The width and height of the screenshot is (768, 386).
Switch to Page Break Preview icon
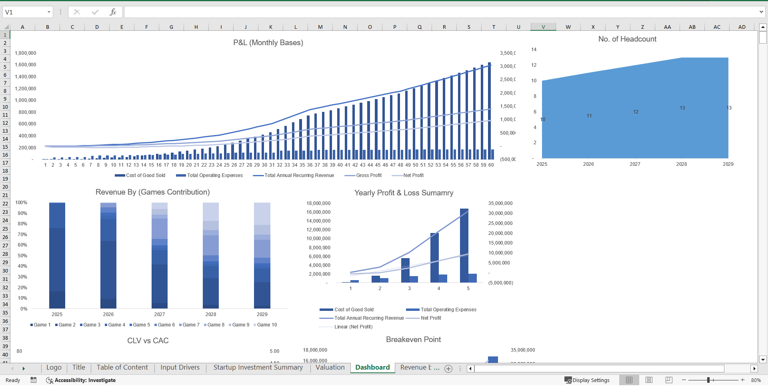[669, 380]
